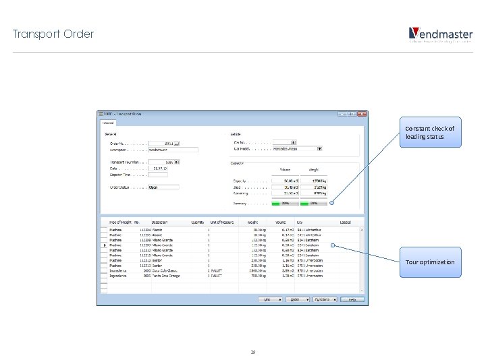Click the Remaining Weight value field

click(314, 193)
